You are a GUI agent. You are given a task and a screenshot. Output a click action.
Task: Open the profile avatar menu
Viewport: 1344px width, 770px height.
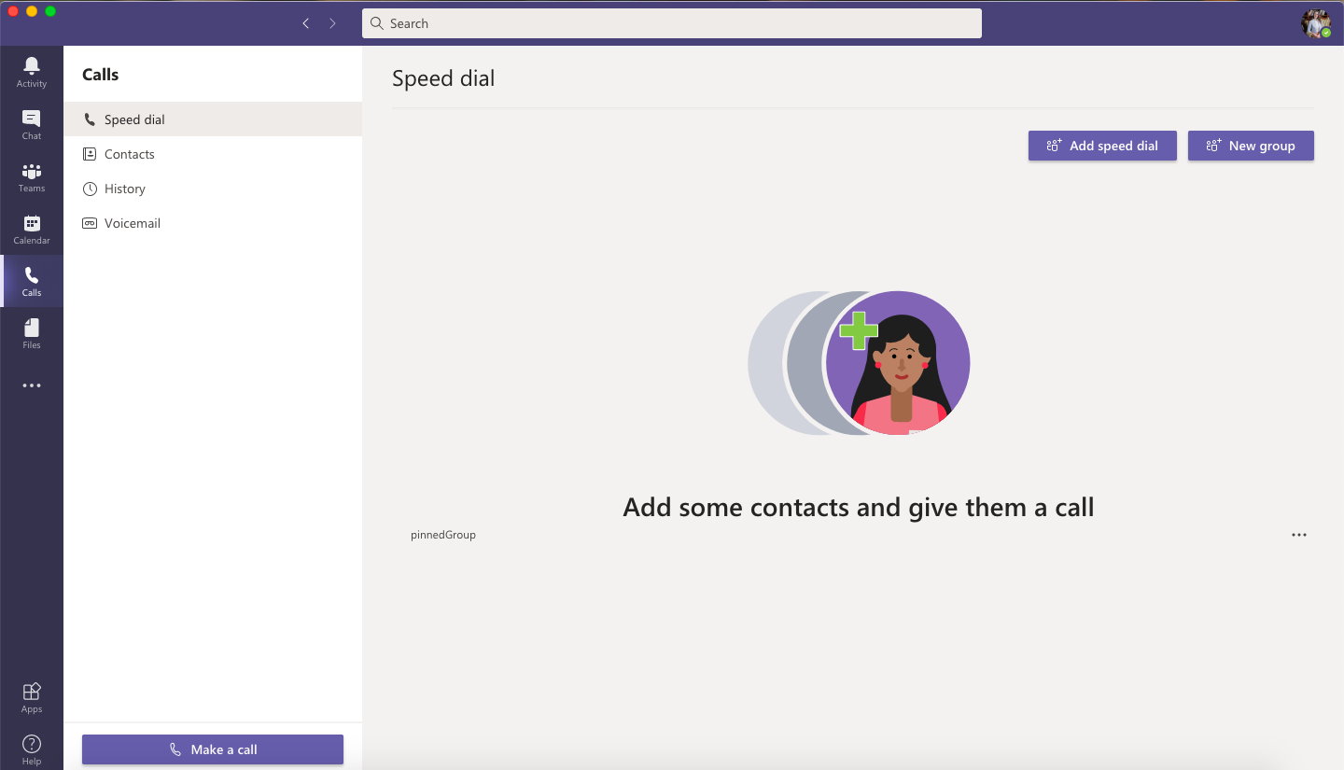pyautogui.click(x=1316, y=23)
